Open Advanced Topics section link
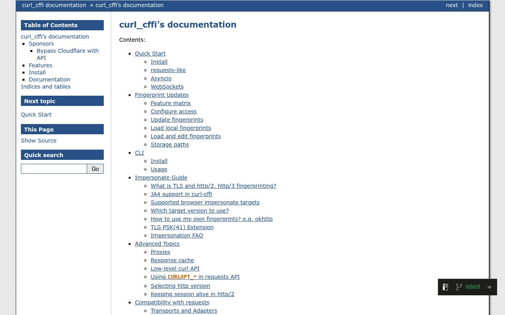Screen dimensions: 505x315 [x=157, y=244]
